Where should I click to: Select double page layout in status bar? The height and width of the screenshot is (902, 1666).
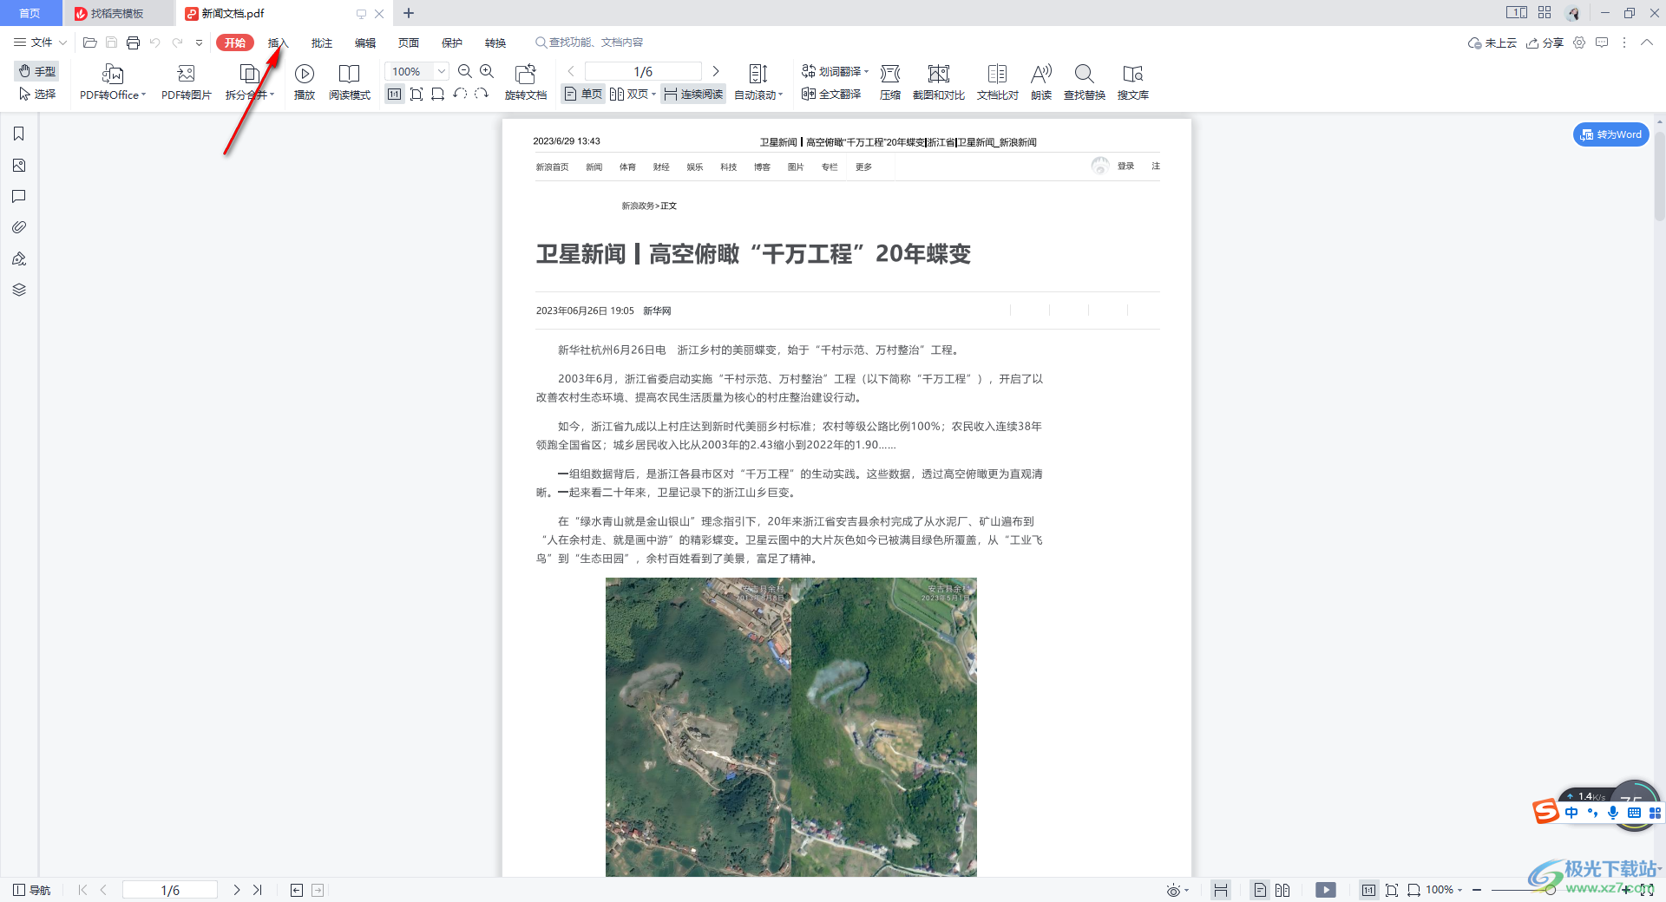tap(1282, 890)
